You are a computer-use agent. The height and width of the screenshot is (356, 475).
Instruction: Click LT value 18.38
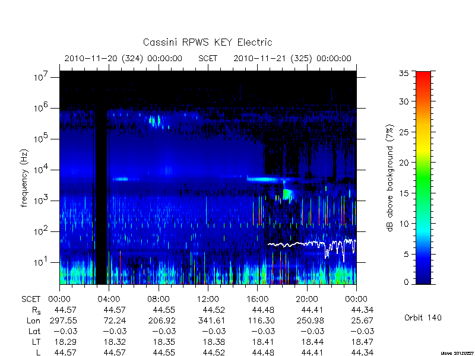pyautogui.click(x=214, y=342)
